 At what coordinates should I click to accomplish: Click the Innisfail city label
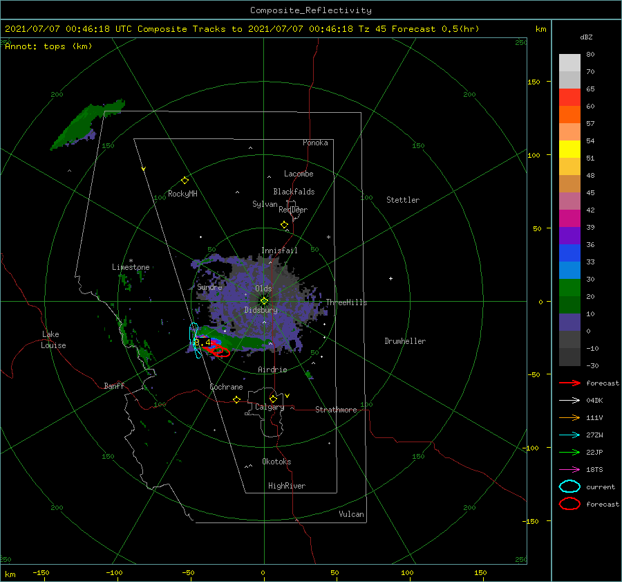coord(279,251)
